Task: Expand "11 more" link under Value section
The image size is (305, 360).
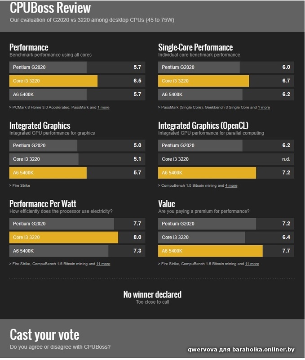Action: click(x=252, y=264)
